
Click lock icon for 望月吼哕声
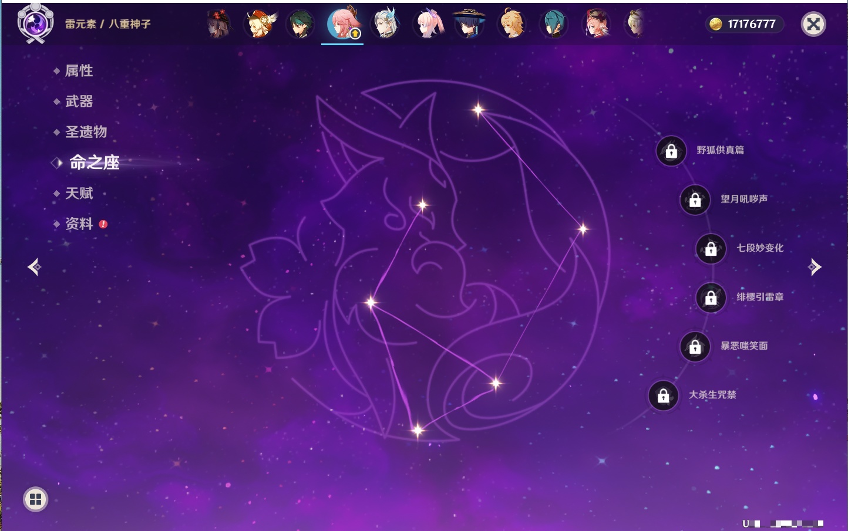(x=695, y=200)
